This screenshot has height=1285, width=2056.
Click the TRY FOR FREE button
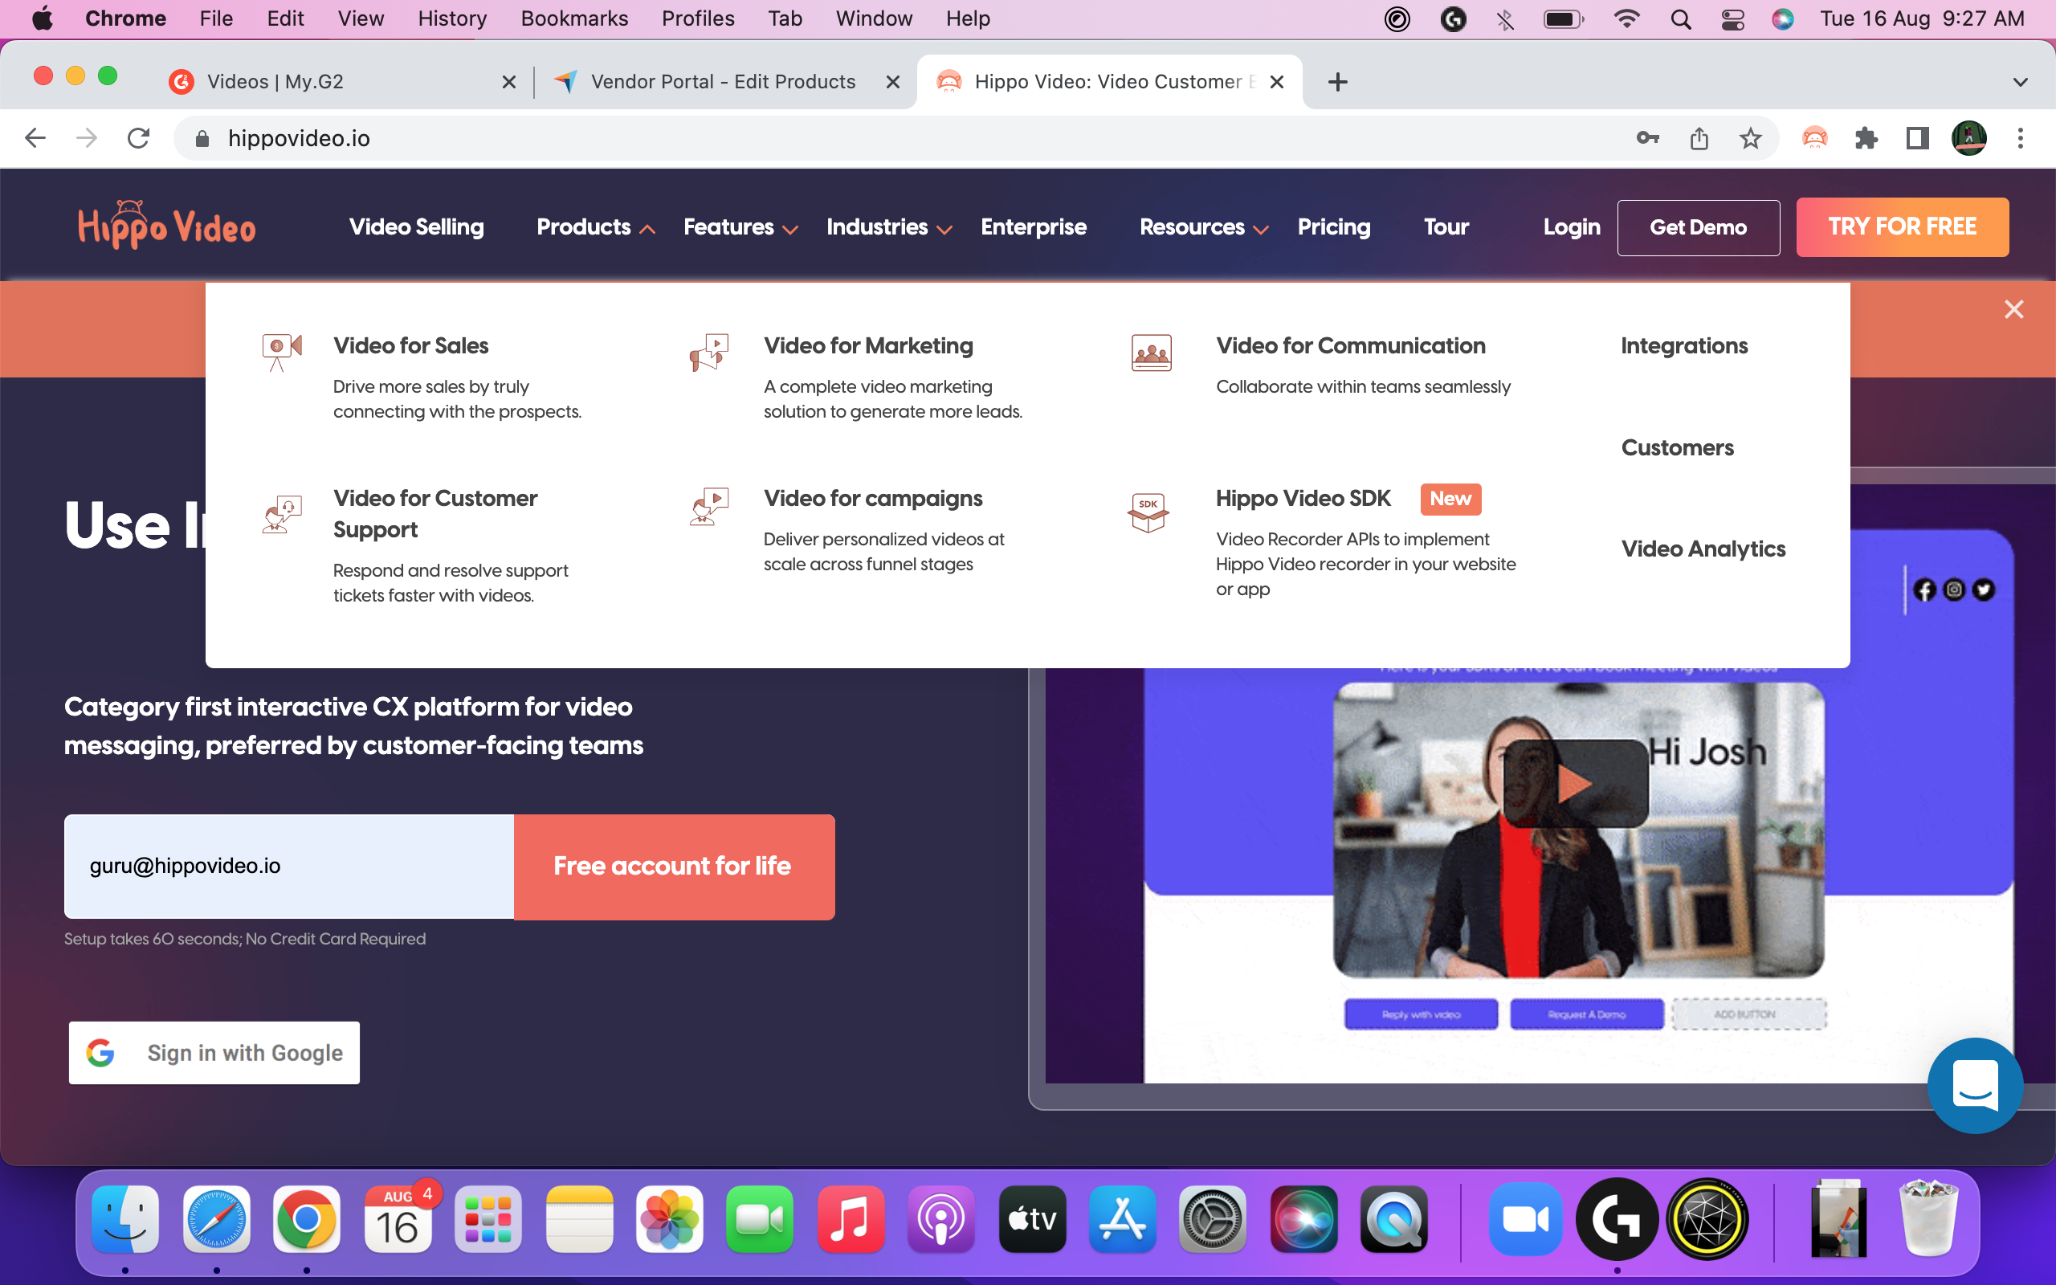click(1901, 227)
